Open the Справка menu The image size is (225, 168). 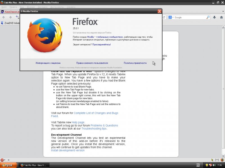point(71,7)
